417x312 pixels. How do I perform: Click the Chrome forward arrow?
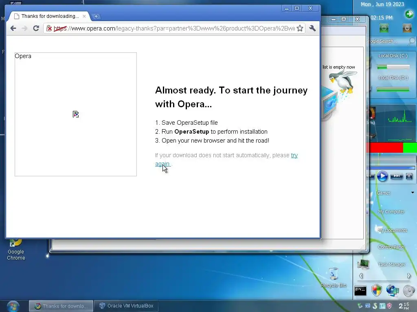24,28
